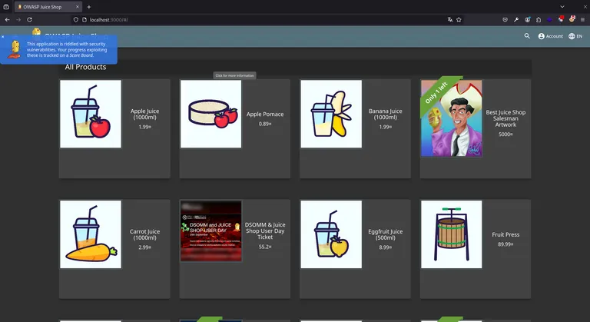Click the browser Back arrow
Screen dimensions: 590x322
[7, 19]
